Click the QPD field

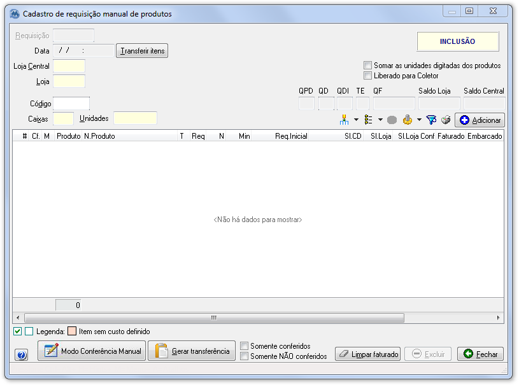tap(306, 103)
